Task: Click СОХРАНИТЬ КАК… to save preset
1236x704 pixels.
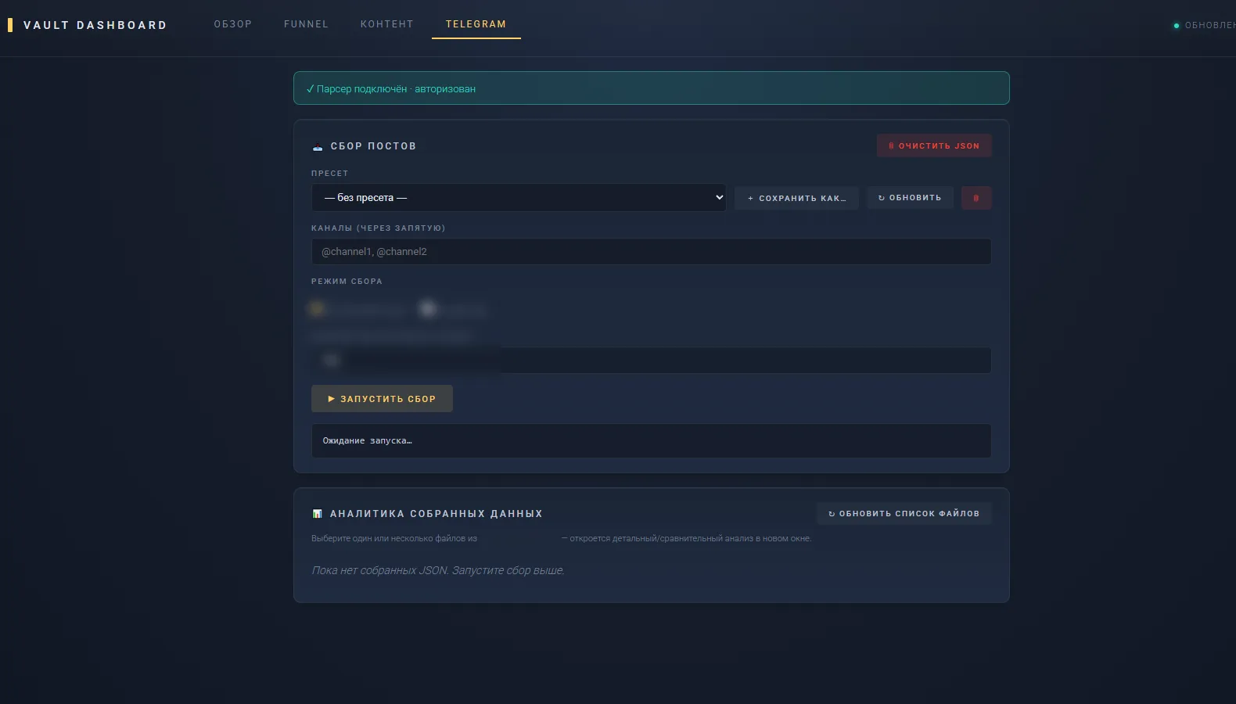Action: [796, 198]
